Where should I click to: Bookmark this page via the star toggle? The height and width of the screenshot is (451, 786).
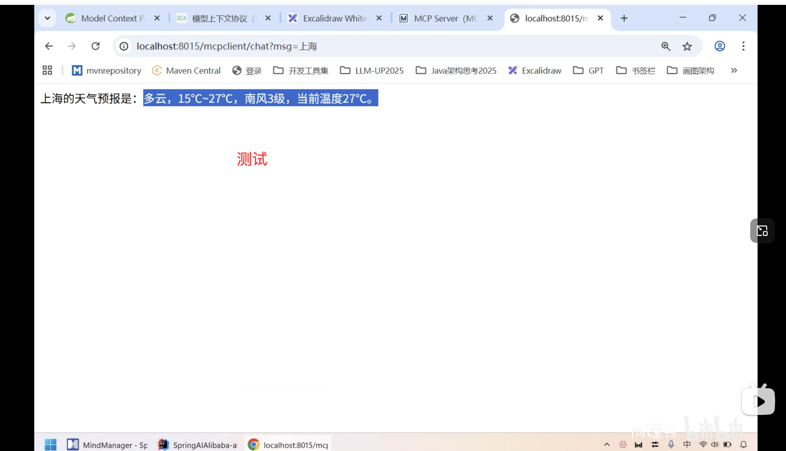pos(687,46)
